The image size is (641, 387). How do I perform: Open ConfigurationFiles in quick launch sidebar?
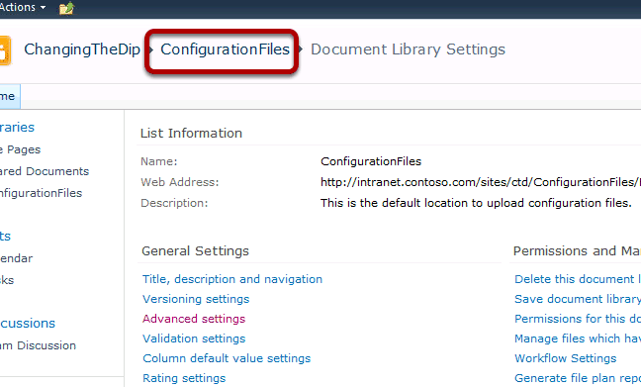click(41, 193)
